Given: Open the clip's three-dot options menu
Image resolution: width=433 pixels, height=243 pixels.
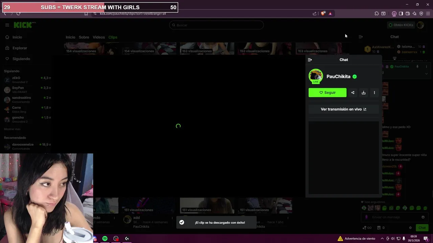Looking at the screenshot, I should tap(374, 92).
